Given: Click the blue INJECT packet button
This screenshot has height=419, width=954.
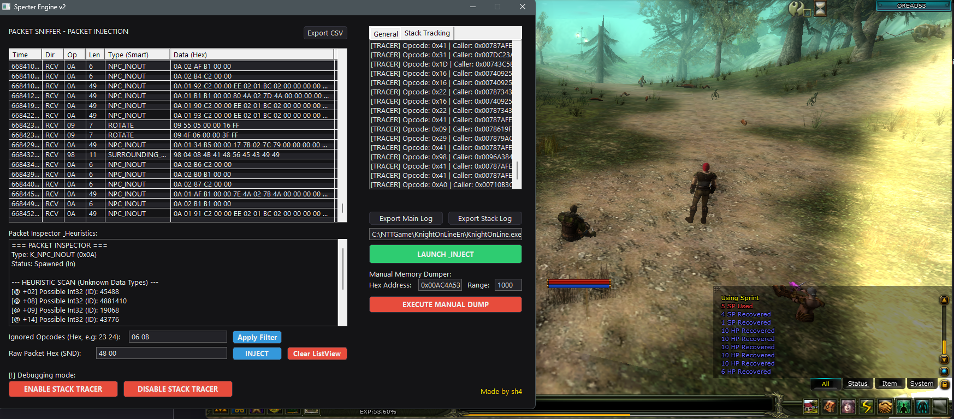Looking at the screenshot, I should click(x=257, y=354).
